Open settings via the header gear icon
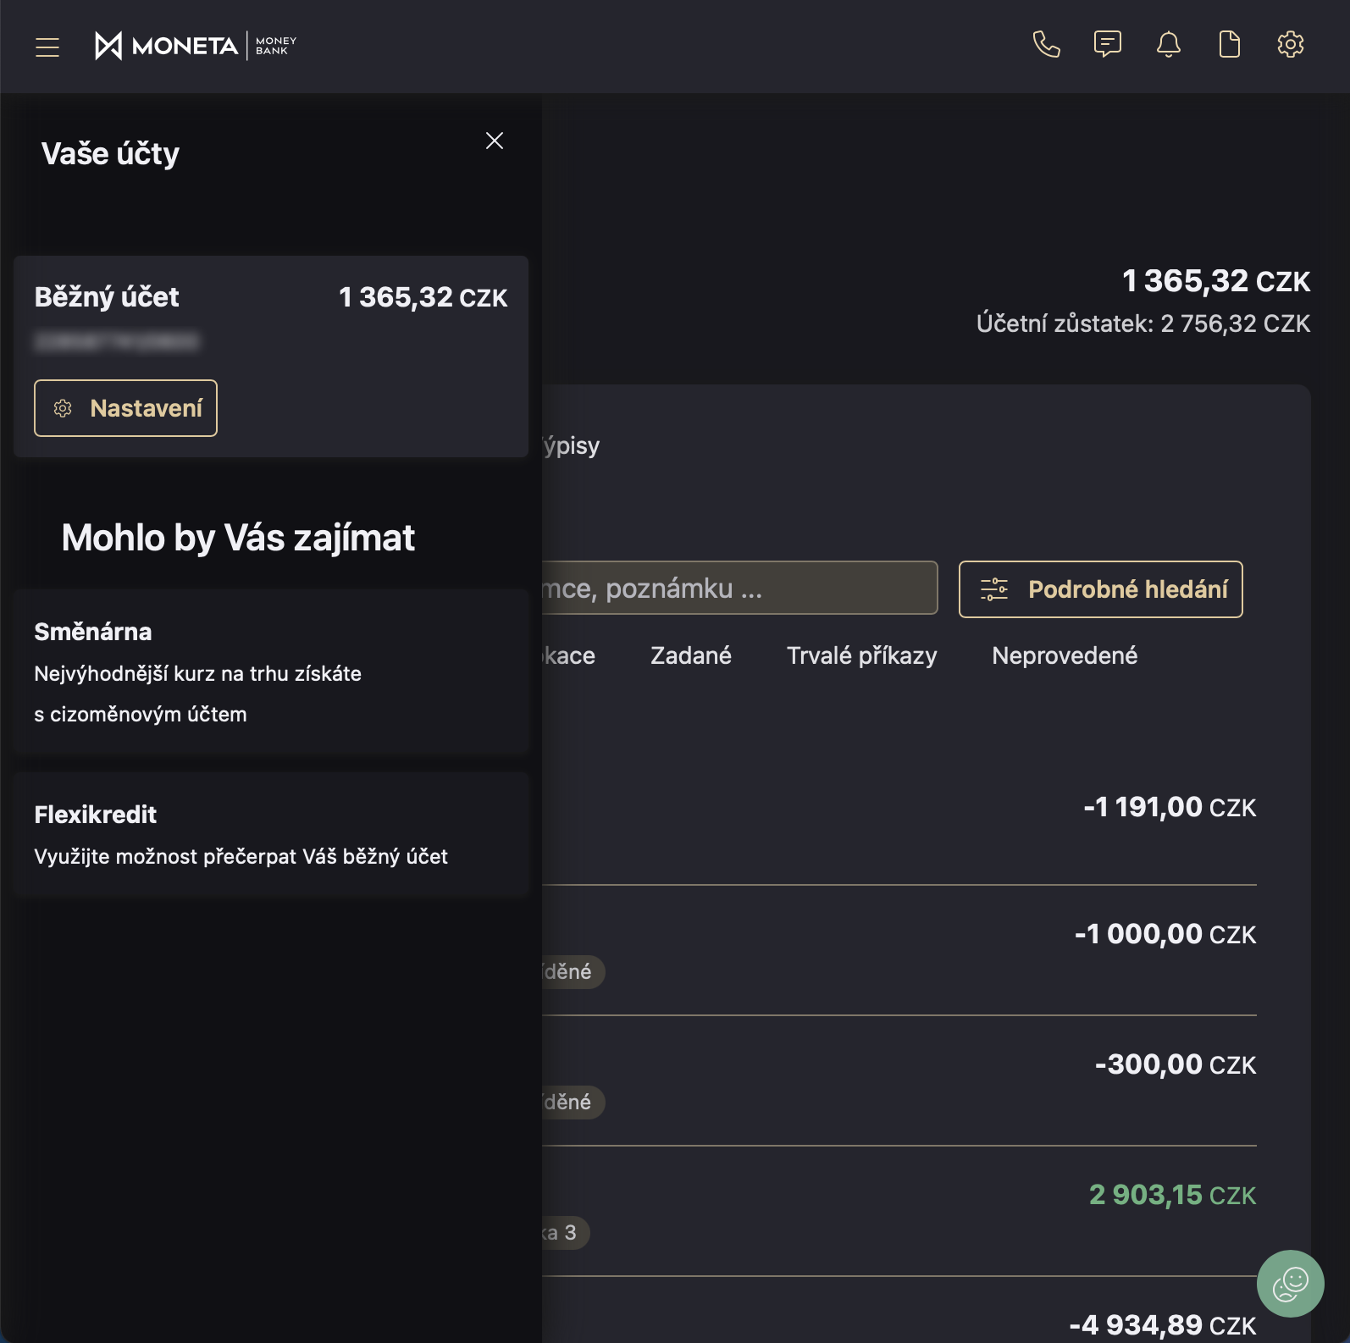 click(1290, 44)
